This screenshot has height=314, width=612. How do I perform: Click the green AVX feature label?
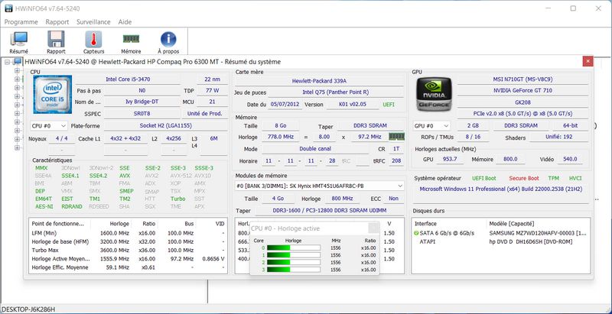pyautogui.click(x=125, y=176)
